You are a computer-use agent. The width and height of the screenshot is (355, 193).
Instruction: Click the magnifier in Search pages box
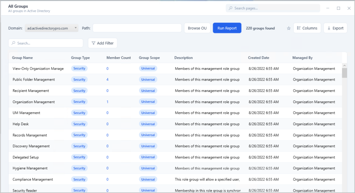point(231,8)
